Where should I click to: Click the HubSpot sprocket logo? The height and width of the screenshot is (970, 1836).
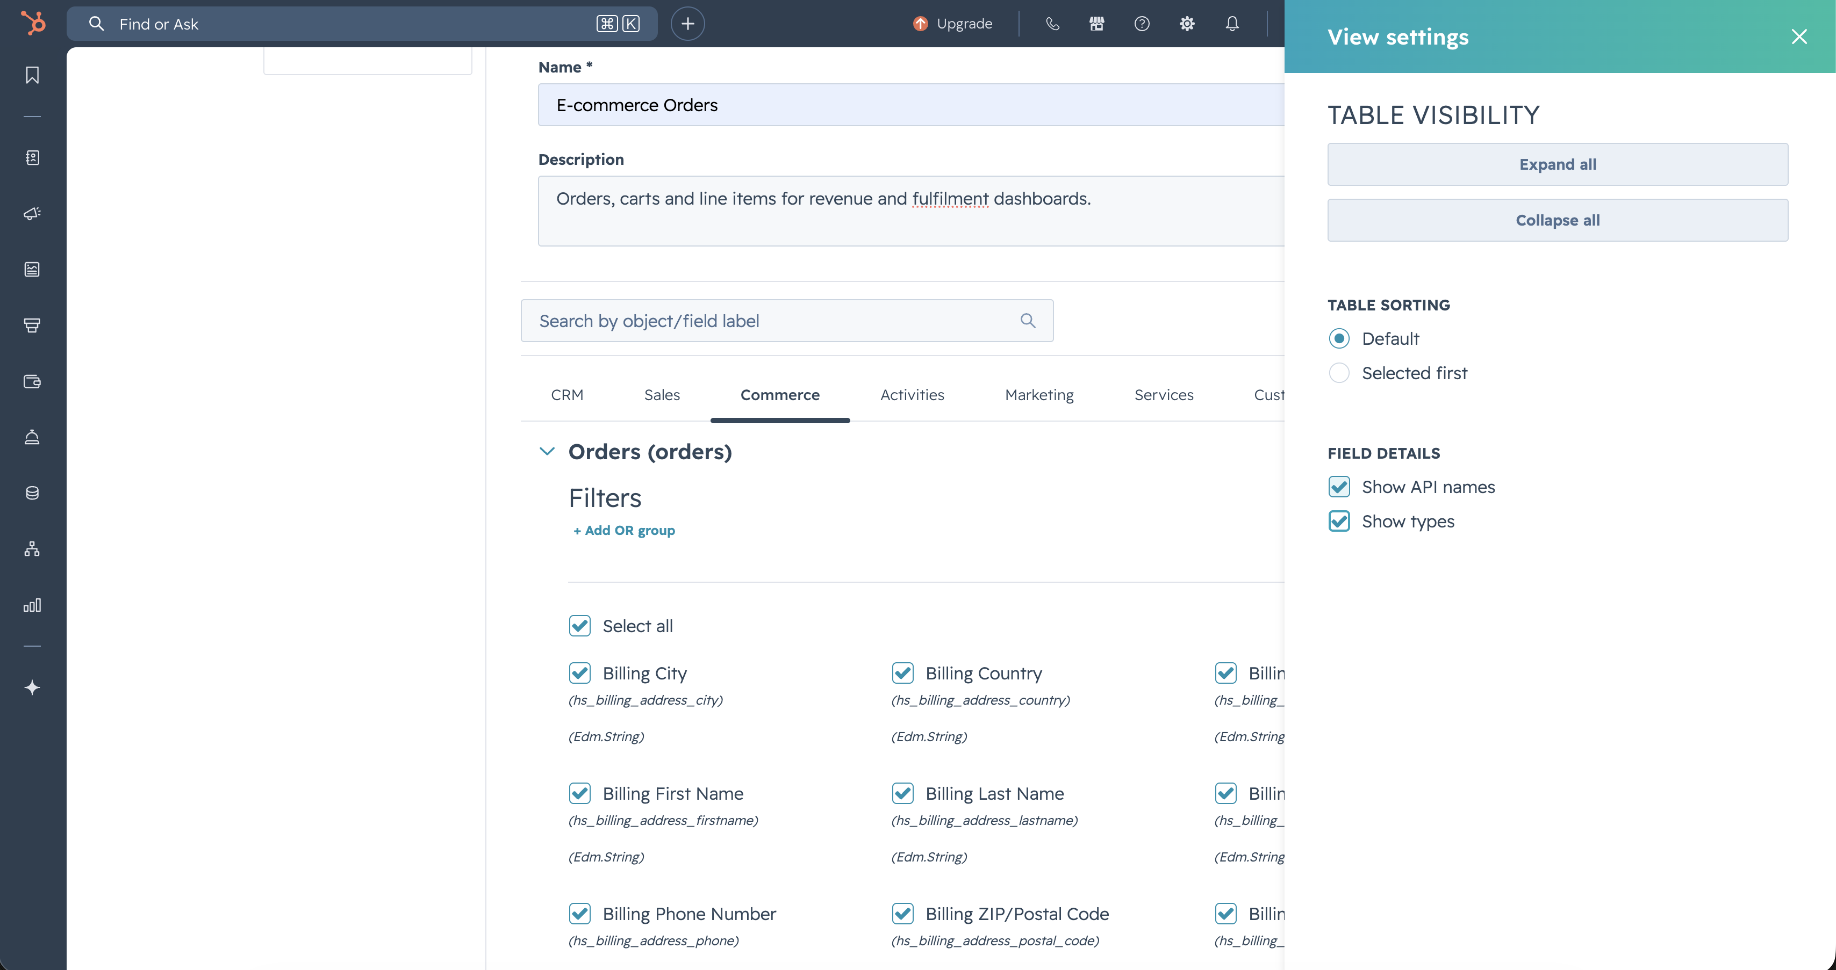(33, 23)
